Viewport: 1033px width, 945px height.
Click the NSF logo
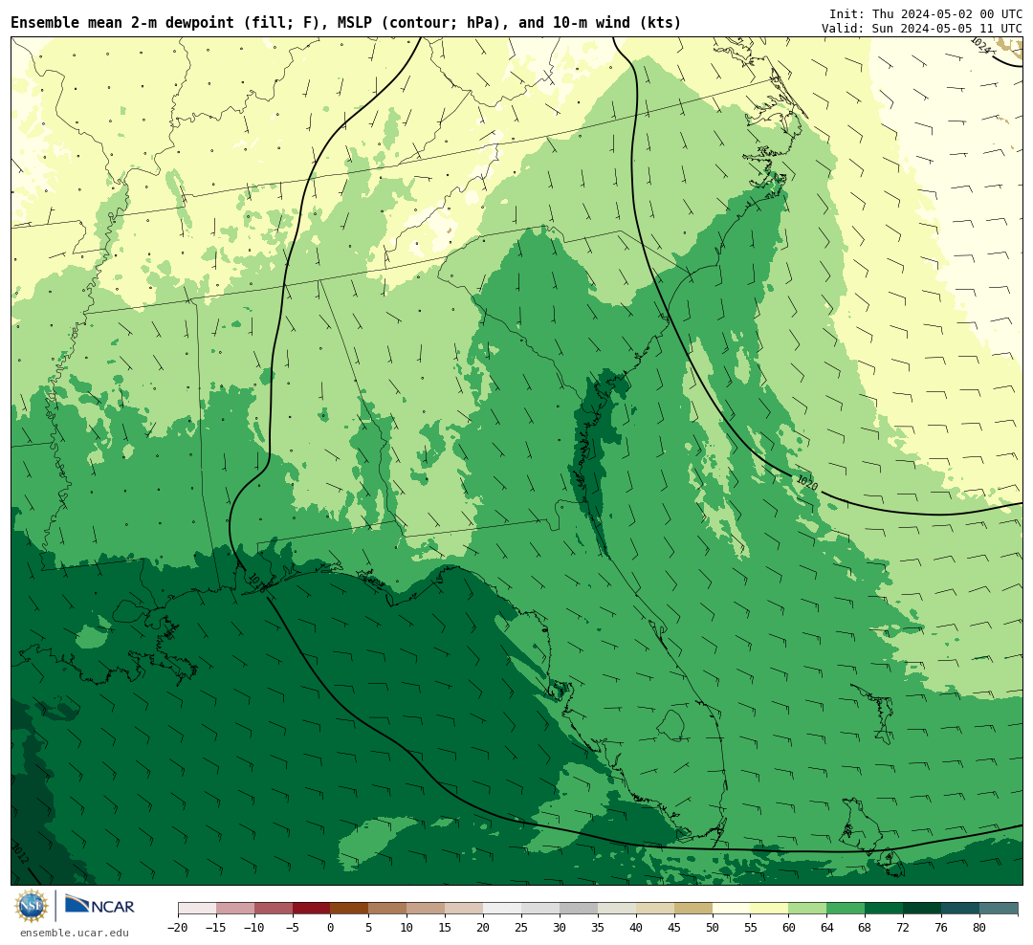[32, 906]
